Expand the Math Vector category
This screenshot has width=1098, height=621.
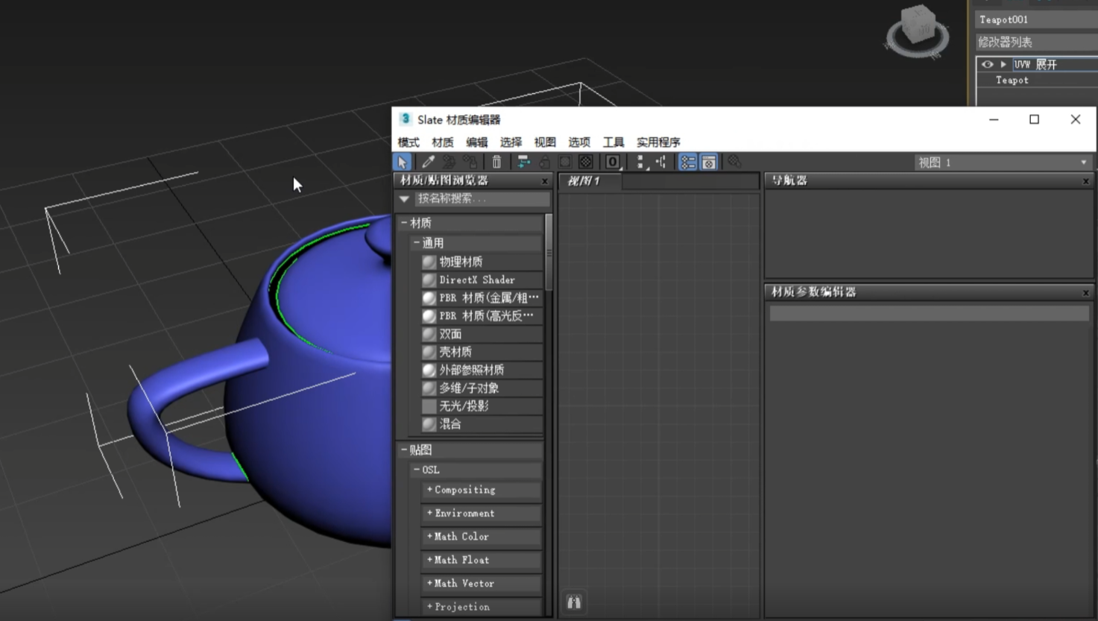pyautogui.click(x=429, y=584)
